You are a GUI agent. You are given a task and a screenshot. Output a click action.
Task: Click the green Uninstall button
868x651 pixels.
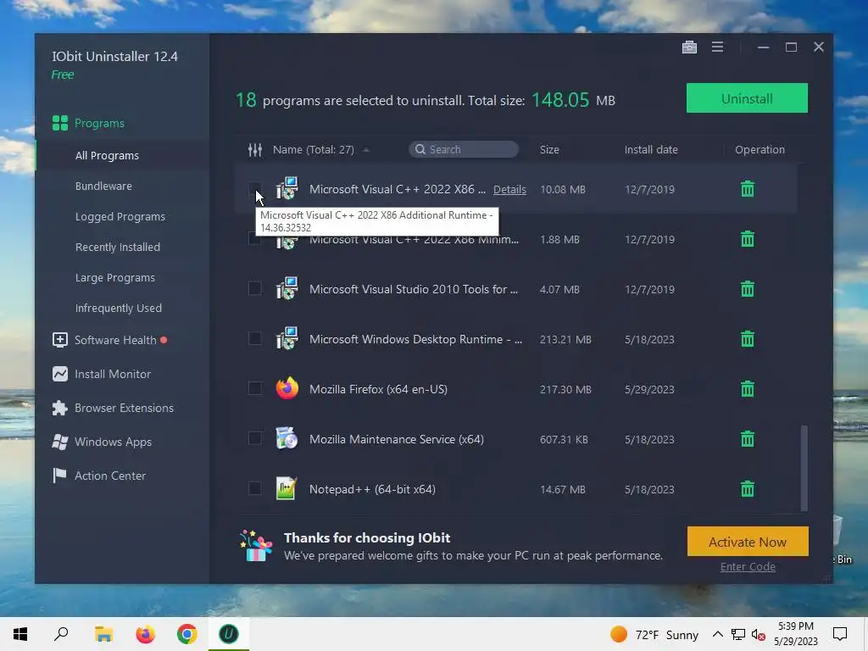point(747,98)
